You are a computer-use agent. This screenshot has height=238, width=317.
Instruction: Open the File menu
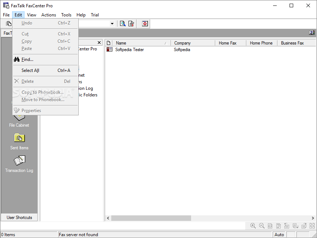click(x=6, y=15)
